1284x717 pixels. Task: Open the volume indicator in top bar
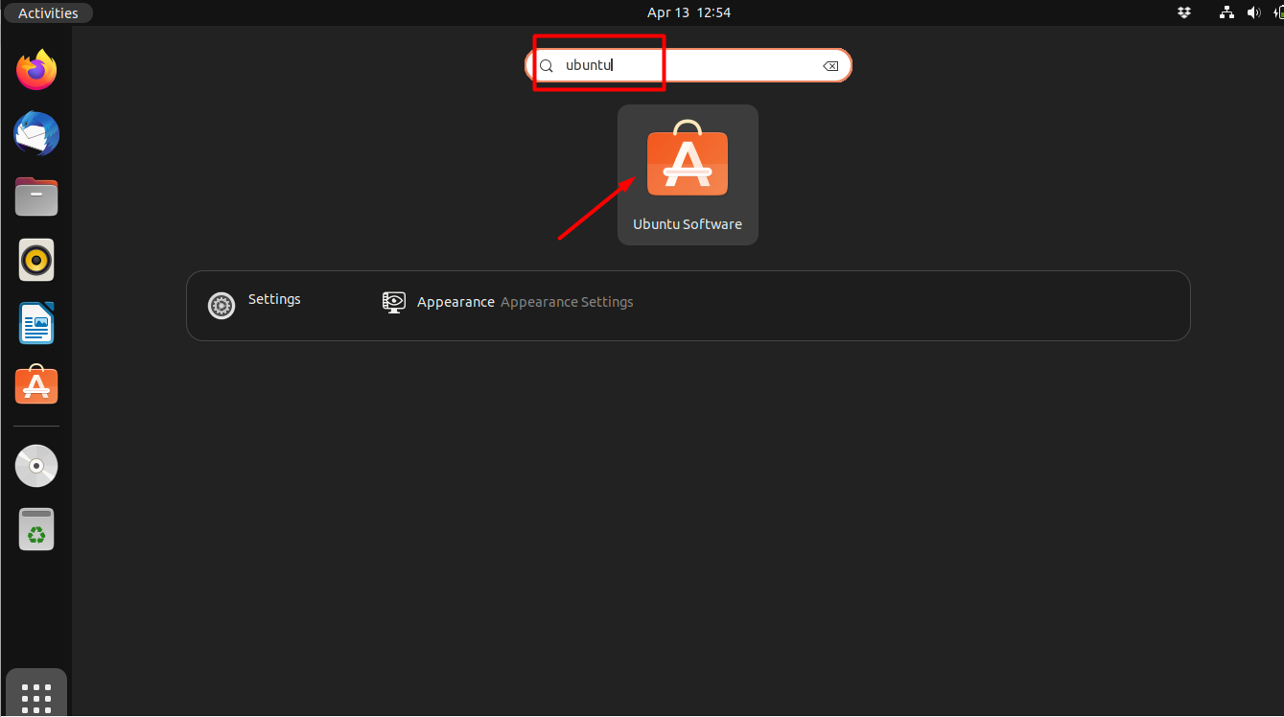(1253, 12)
